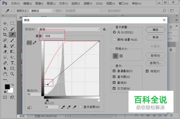This screenshot has width=180, height=119.
Task: Select the Move tool
Action: click(5, 23)
